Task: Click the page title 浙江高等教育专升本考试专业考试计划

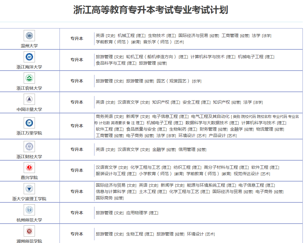Action: coord(151,10)
